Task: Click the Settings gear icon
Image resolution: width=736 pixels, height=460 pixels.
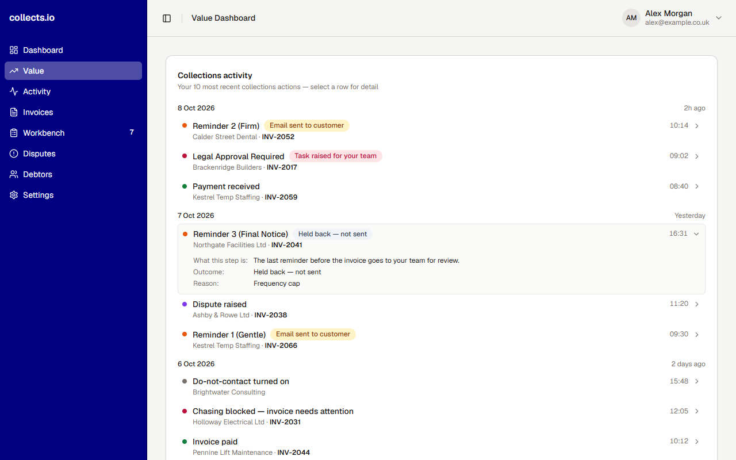Action: pyautogui.click(x=14, y=195)
